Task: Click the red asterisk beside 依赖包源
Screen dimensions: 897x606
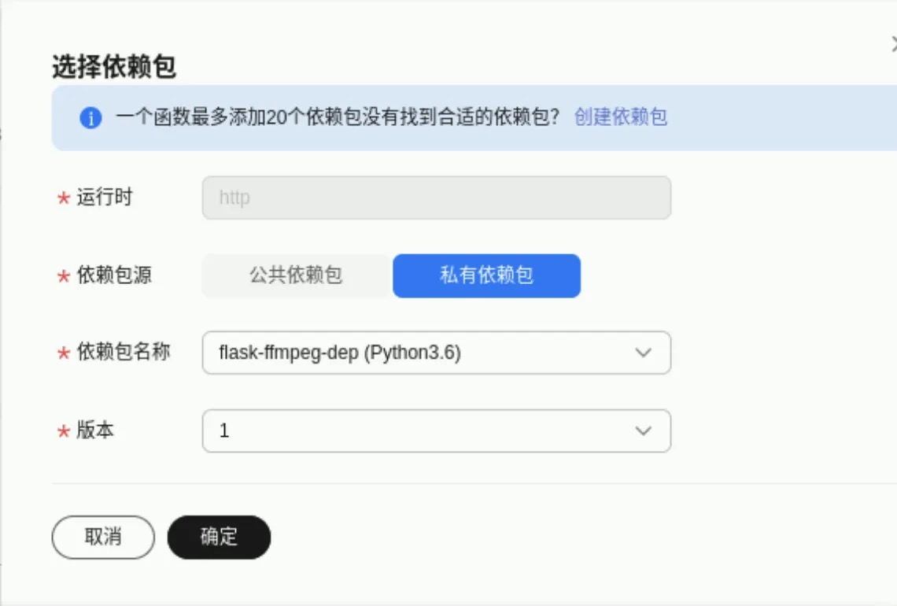Action: pyautogui.click(x=64, y=277)
